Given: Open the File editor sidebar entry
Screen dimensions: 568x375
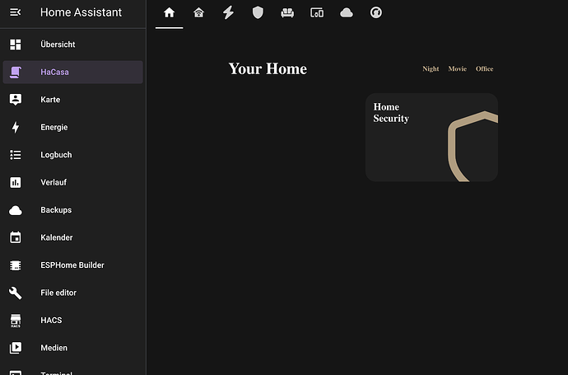Looking at the screenshot, I should [72, 293].
